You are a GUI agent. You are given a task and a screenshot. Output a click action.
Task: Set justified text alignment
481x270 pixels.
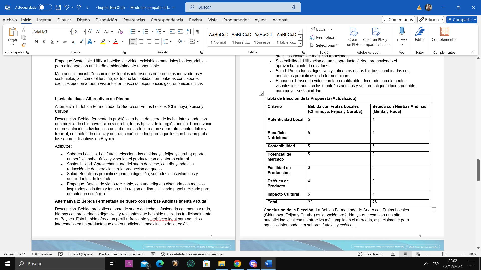[x=157, y=42]
